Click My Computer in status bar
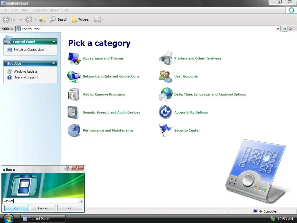Screen dimensions: 297x223 pos(265,211)
